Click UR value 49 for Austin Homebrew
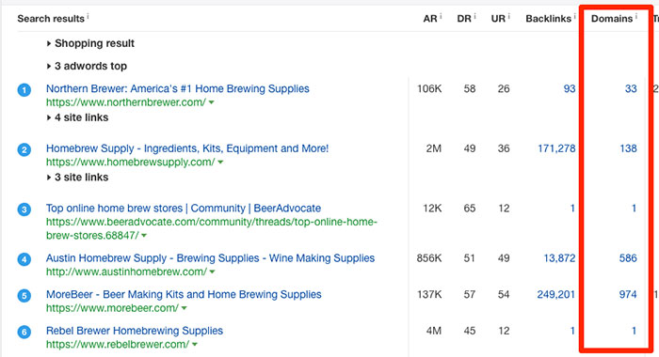 [504, 258]
